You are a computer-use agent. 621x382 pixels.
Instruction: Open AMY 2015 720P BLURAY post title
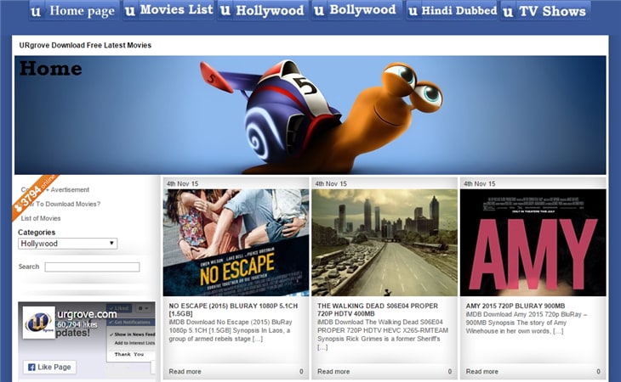coord(516,306)
